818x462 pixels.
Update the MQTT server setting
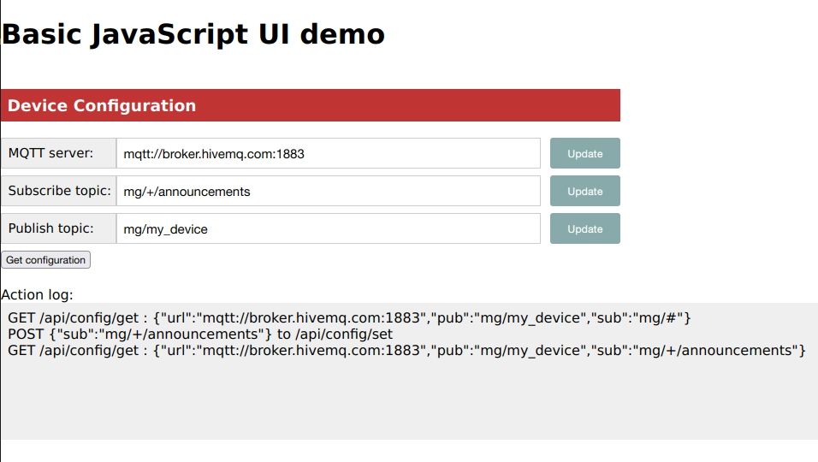click(x=584, y=153)
